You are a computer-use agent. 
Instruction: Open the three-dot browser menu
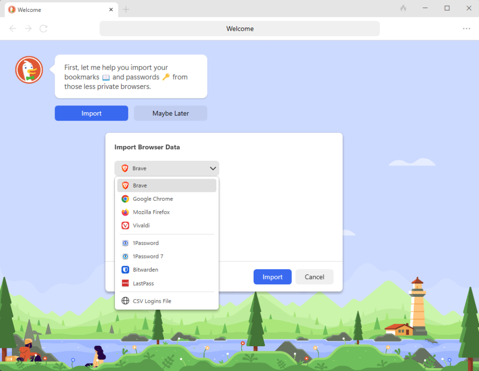[466, 29]
